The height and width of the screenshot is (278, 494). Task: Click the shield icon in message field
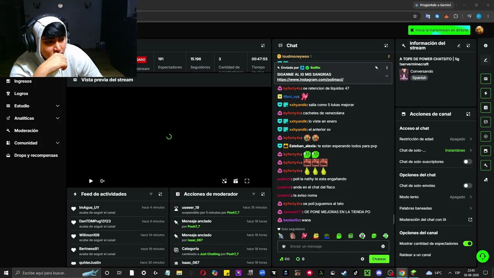[x=284, y=246]
